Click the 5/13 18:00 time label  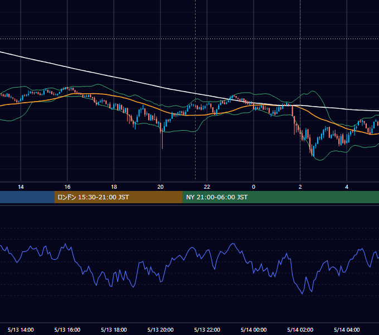click(114, 329)
